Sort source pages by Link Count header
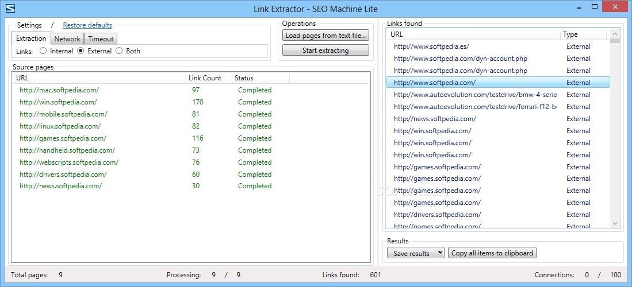 click(209, 78)
